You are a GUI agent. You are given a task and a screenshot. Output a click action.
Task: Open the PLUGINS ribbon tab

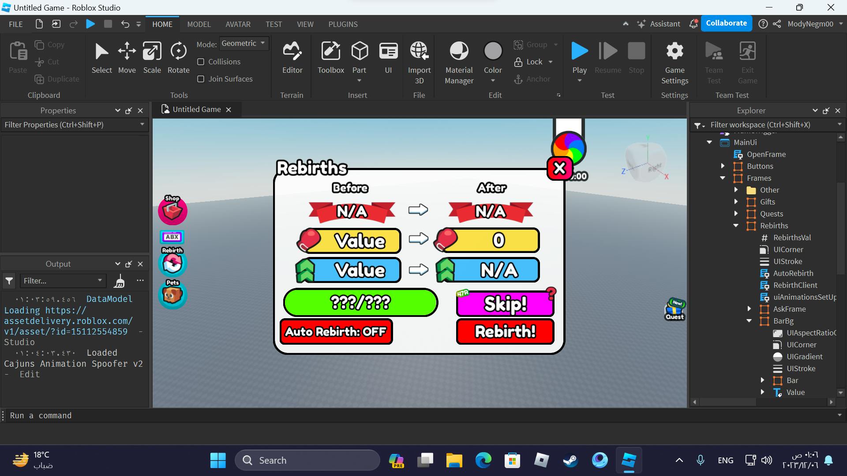[343, 24]
